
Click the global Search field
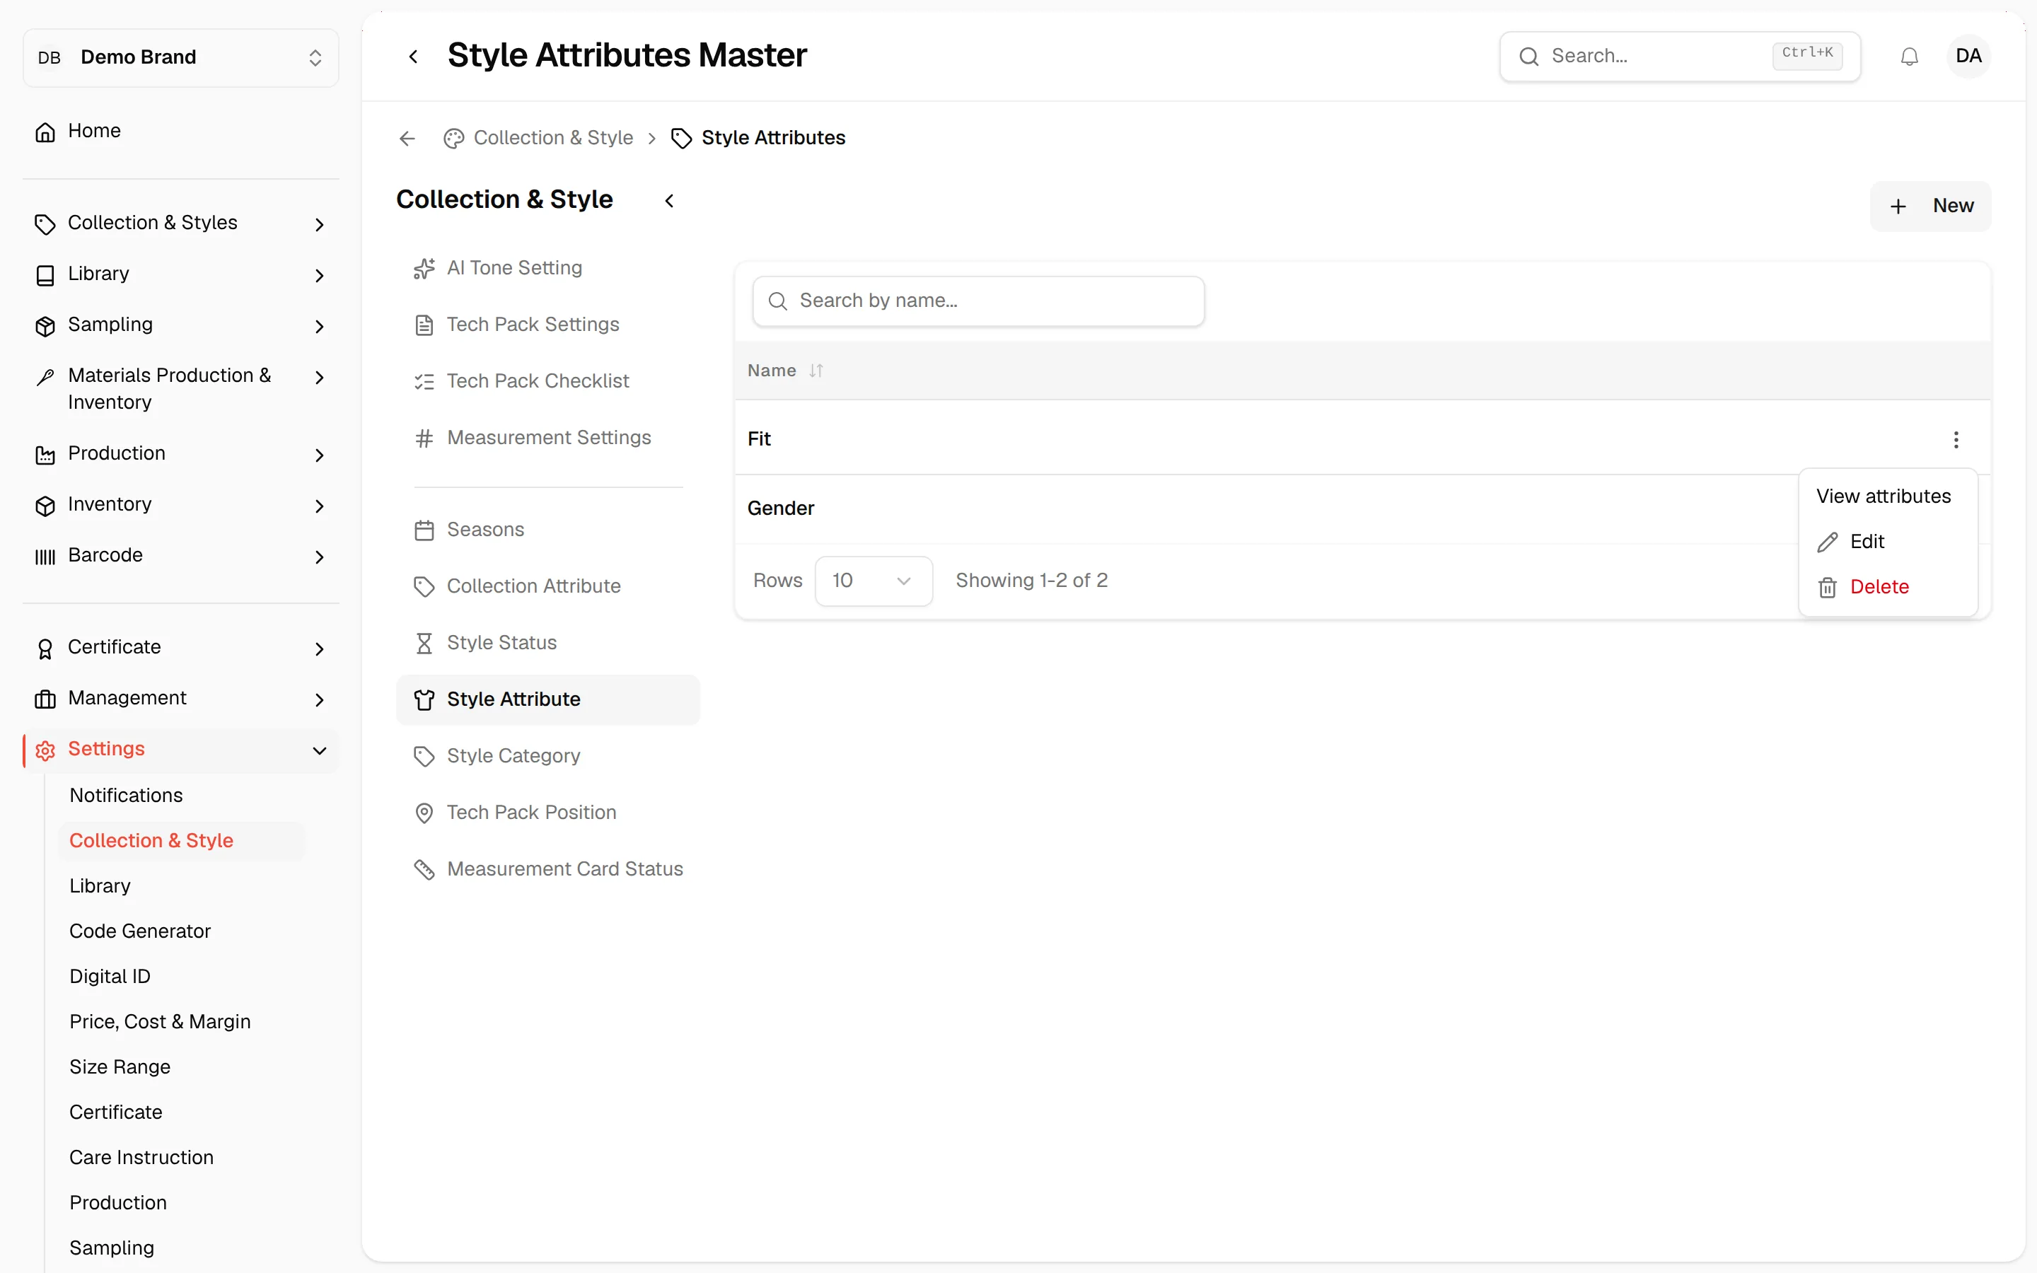[1679, 57]
